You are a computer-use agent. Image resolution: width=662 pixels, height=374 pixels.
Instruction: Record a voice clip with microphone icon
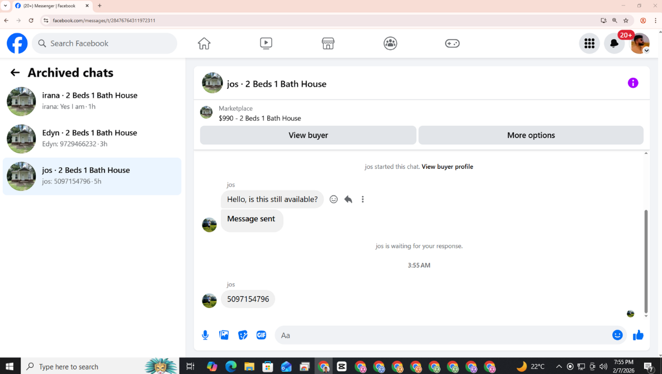click(x=205, y=335)
